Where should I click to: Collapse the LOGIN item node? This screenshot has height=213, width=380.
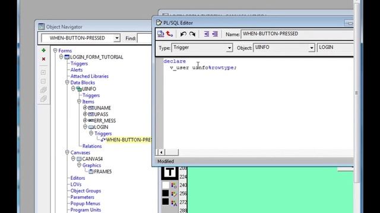[85, 127]
